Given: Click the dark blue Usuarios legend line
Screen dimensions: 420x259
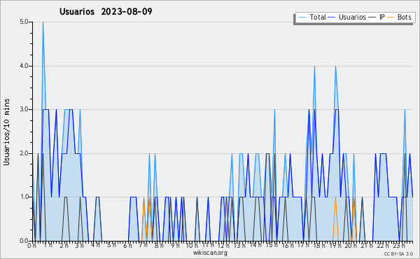Looking at the screenshot, I should click(332, 17).
